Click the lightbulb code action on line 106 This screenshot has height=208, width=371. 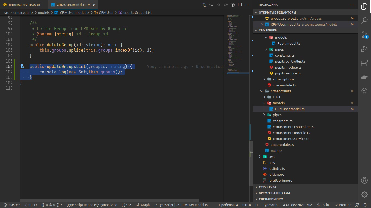(x=22, y=66)
